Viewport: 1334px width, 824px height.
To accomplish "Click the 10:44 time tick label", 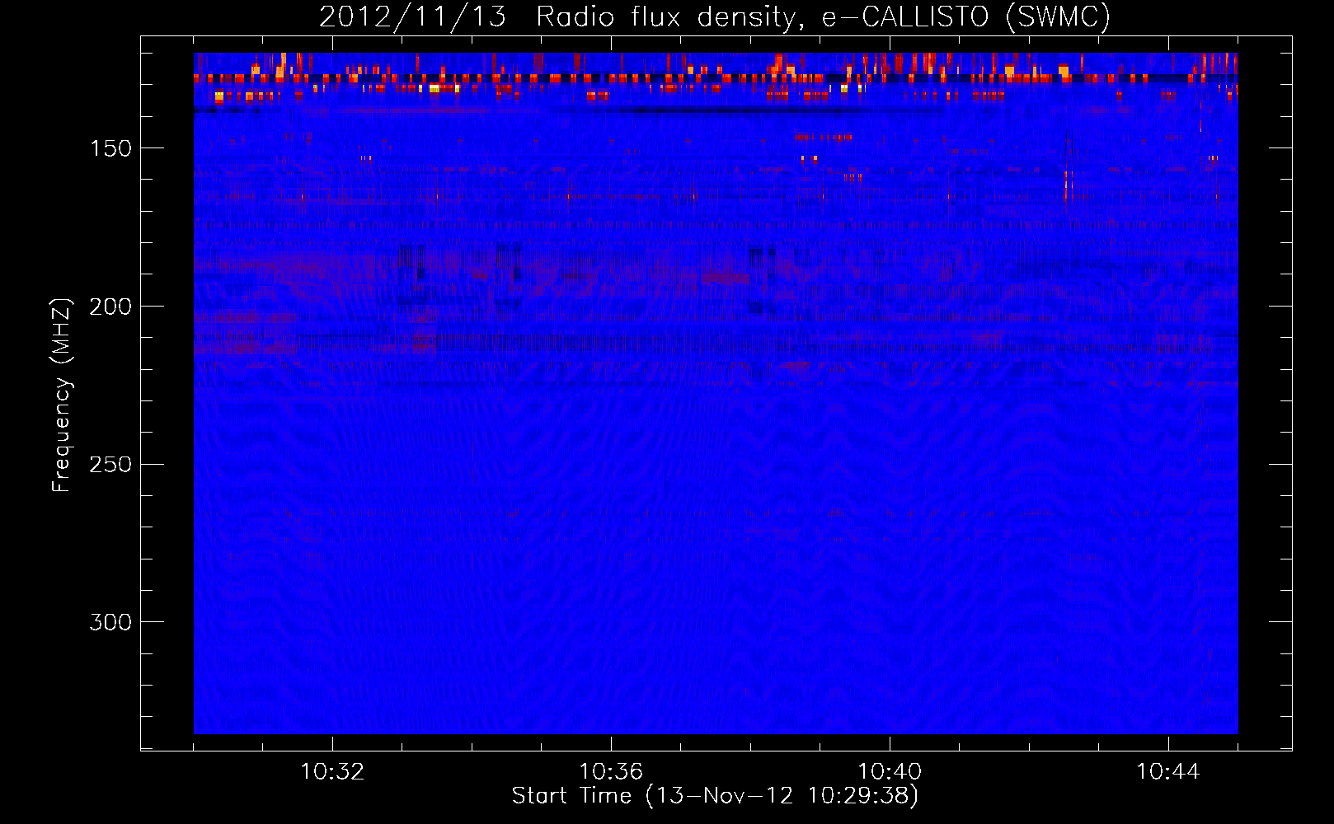I will (x=1168, y=772).
